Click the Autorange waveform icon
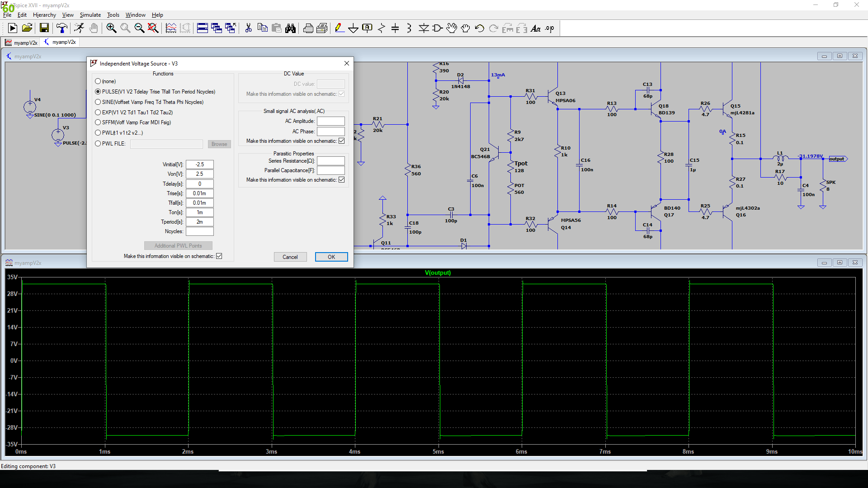This screenshot has width=868, height=488. pos(171,28)
